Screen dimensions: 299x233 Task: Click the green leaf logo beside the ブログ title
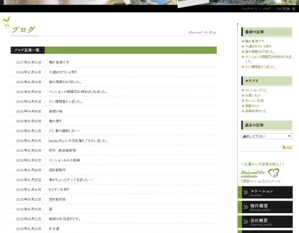pos(6,22)
